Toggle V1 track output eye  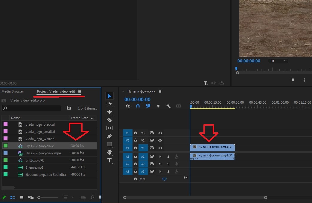coord(160,148)
